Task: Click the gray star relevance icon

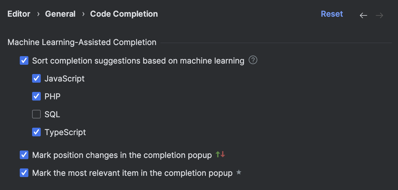Action: coord(238,172)
